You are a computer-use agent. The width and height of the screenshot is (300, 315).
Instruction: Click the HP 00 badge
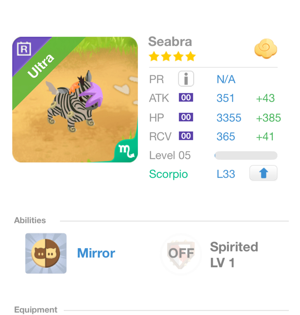click(186, 117)
